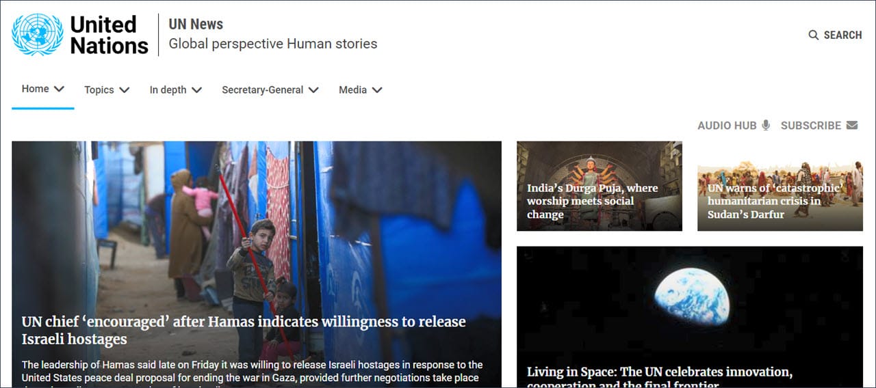This screenshot has width=876, height=388.
Task: Open the Home menu item
Action: tap(35, 89)
